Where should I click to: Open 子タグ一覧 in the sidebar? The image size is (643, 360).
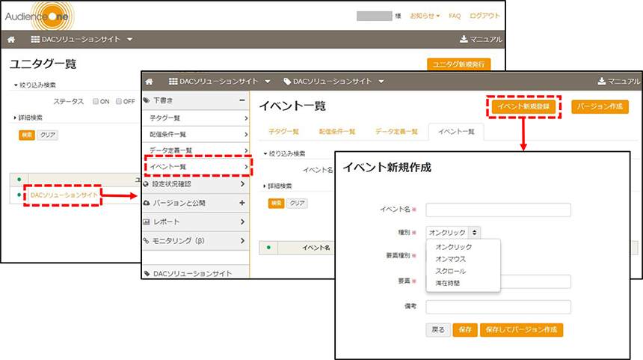196,118
